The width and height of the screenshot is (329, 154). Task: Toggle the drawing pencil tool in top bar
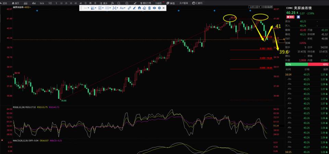135,3
